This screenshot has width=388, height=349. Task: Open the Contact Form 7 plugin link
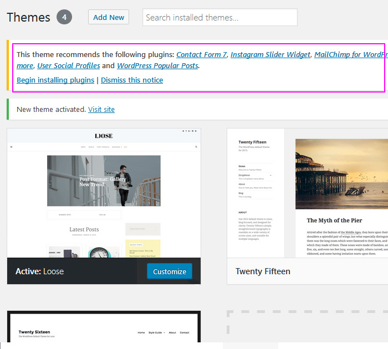[201, 54]
